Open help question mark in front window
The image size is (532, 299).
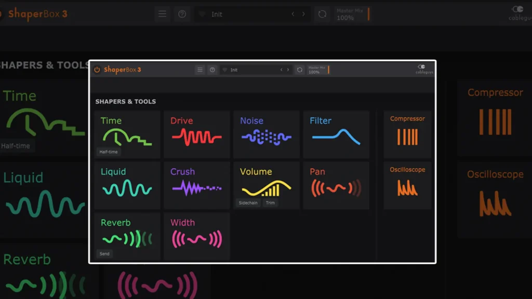[x=212, y=70]
